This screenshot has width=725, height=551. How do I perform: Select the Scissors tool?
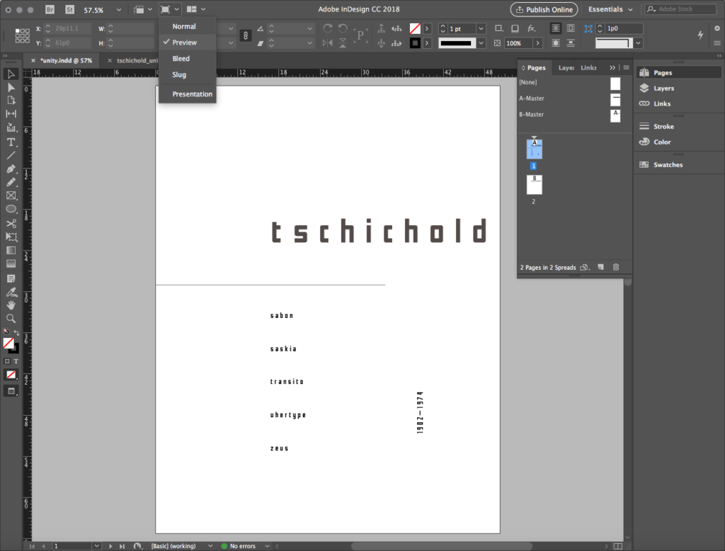point(11,224)
